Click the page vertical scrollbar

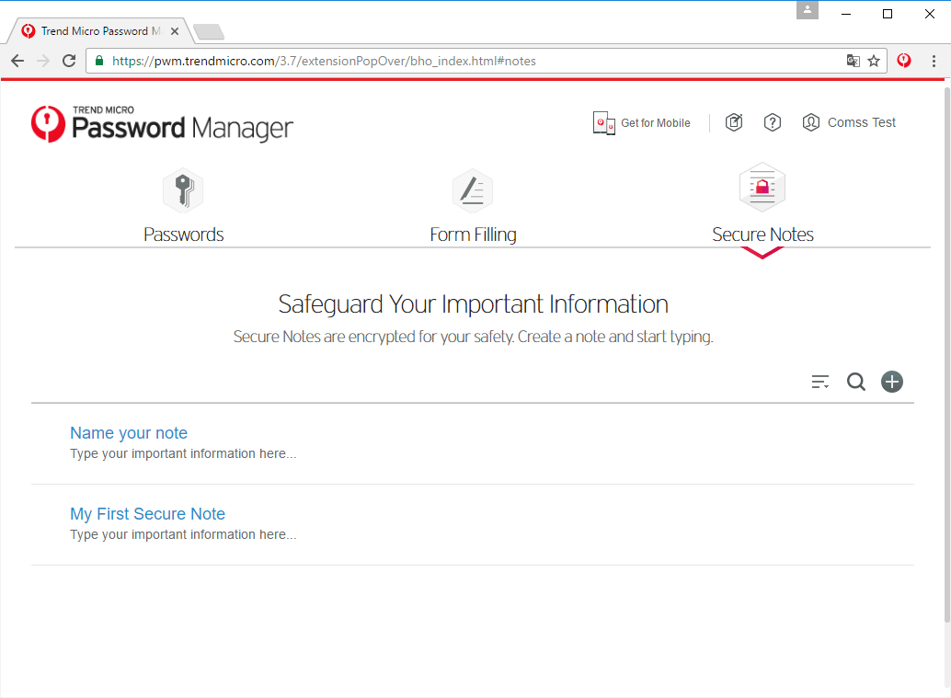click(x=946, y=355)
